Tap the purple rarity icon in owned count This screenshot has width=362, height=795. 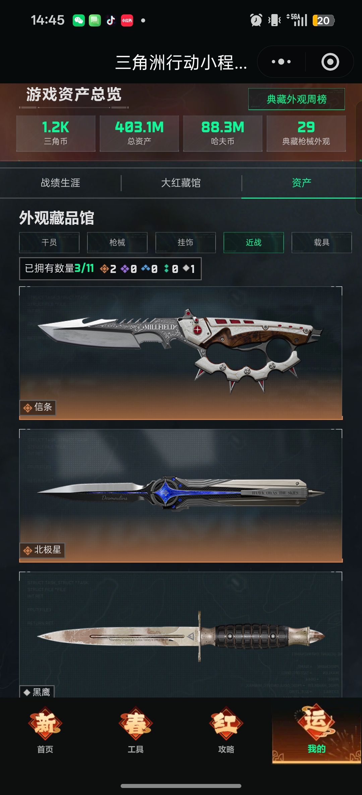tap(125, 269)
